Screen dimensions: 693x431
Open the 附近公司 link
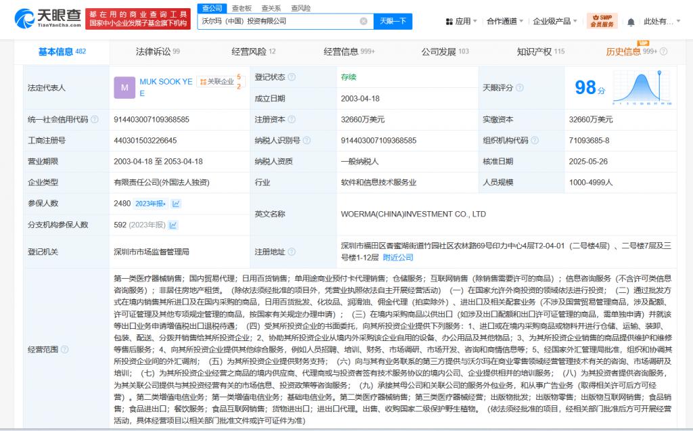[x=398, y=257]
